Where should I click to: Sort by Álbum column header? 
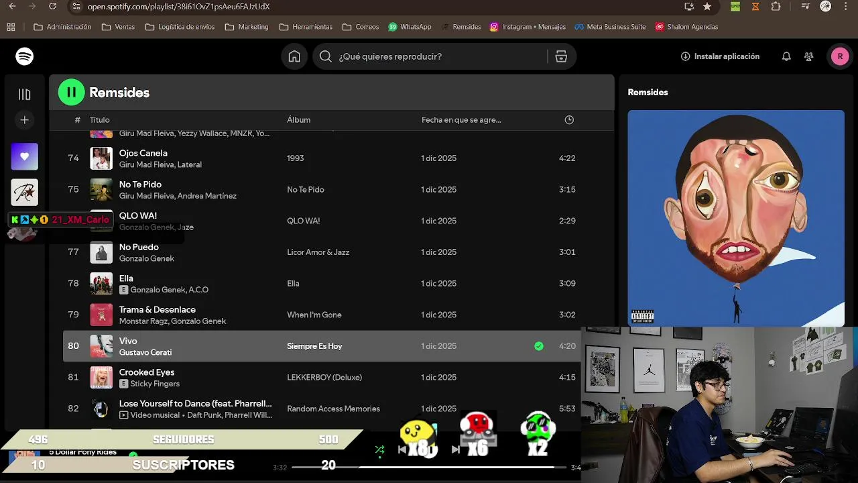pyautogui.click(x=298, y=120)
